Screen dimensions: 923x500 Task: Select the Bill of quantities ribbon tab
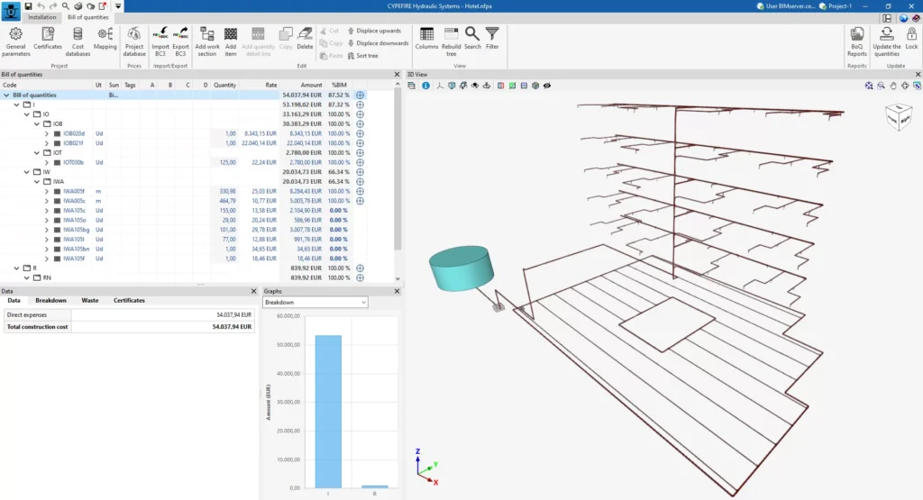(x=88, y=18)
